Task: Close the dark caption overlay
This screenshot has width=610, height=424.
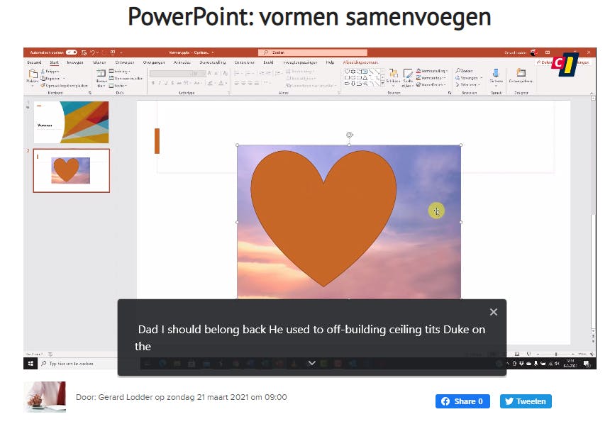Action: (493, 312)
